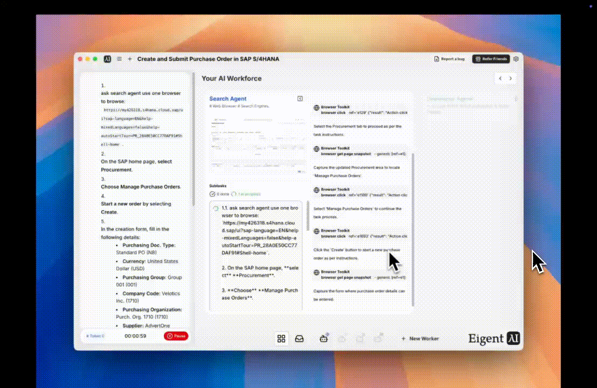Click globe icon beside browser click ref='e1180'

point(316,190)
